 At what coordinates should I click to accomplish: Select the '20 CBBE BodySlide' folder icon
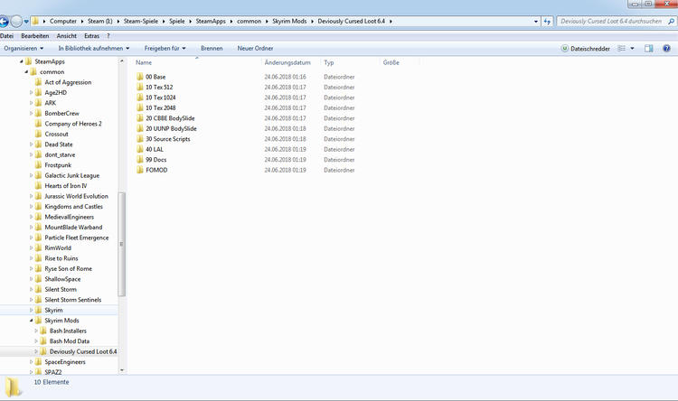point(139,118)
